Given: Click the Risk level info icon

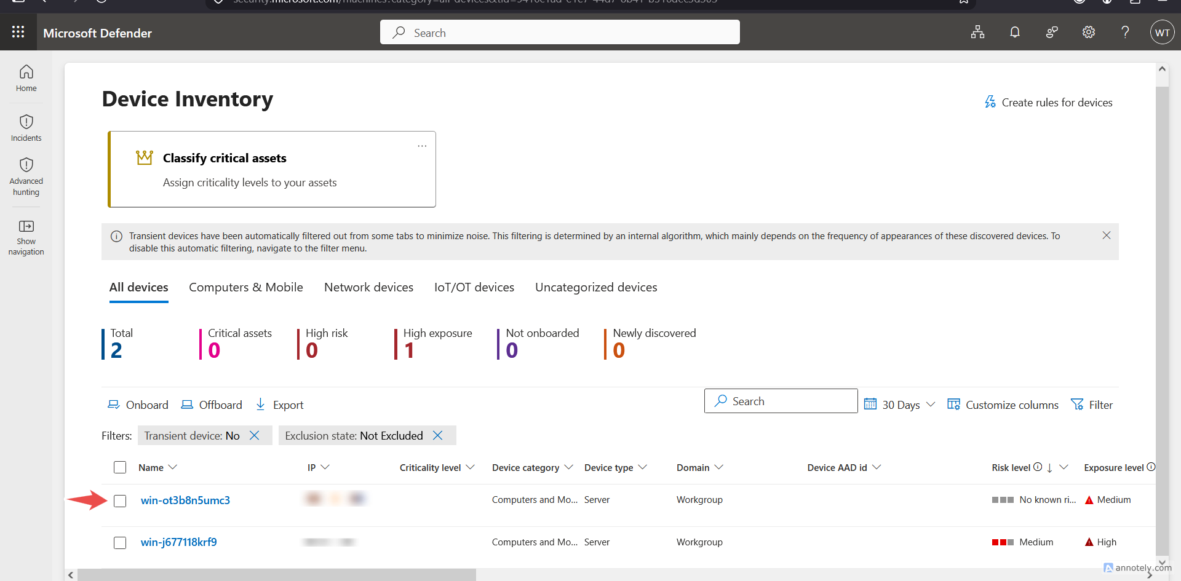Looking at the screenshot, I should (1038, 467).
